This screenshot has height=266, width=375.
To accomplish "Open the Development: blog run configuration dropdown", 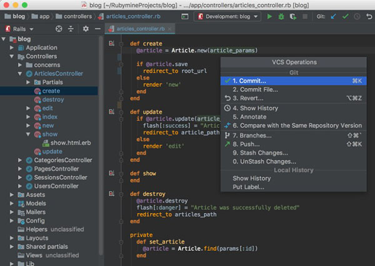I will 227,16.
